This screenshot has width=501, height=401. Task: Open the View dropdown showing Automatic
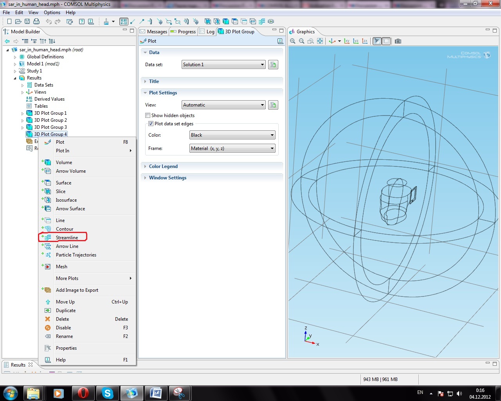click(224, 105)
